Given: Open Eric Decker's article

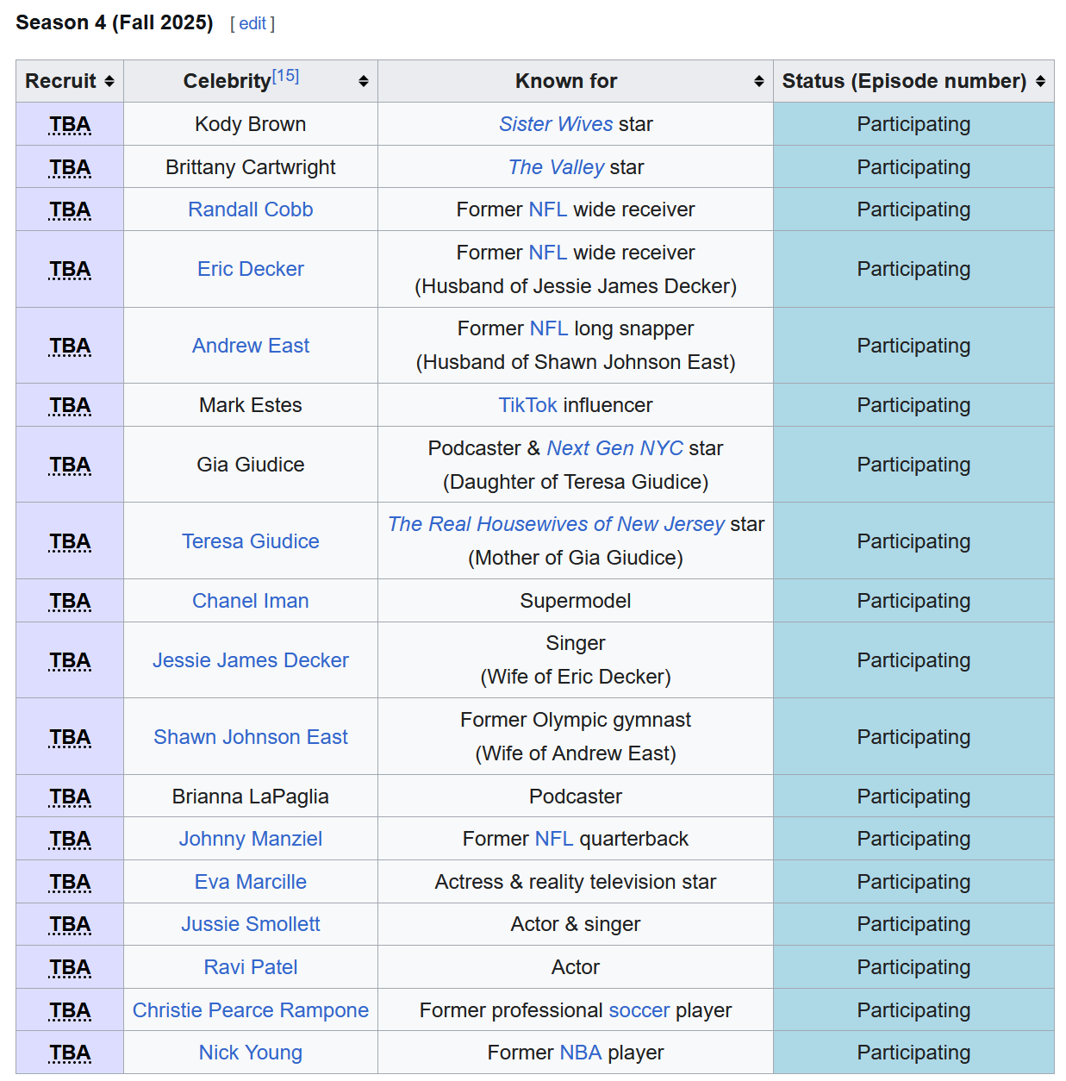Looking at the screenshot, I should pyautogui.click(x=251, y=269).
